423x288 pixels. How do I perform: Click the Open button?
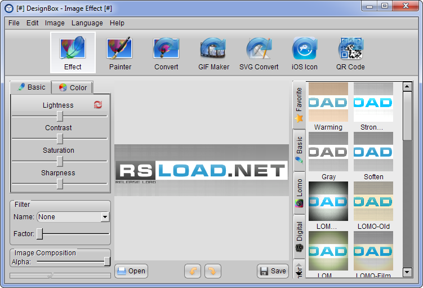[x=131, y=271]
